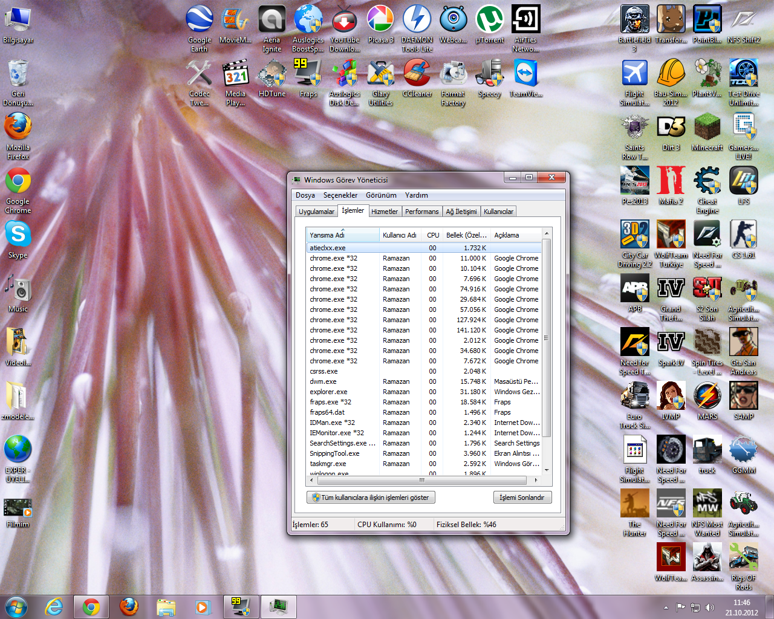Open the Gta San Andreas icon
774x619 pixels.
click(743, 351)
